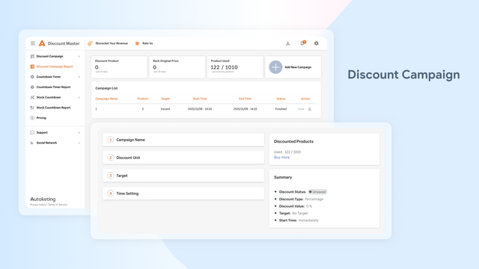This screenshot has height=269, width=479.
Task: Expand the Discount Campaign submenu arrow
Action: (x=79, y=57)
